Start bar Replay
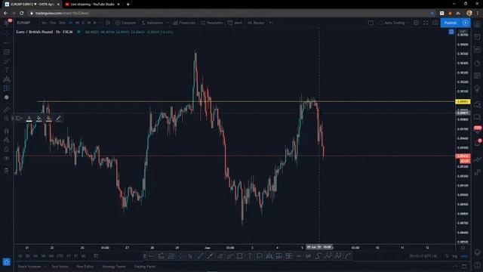 click(256, 23)
